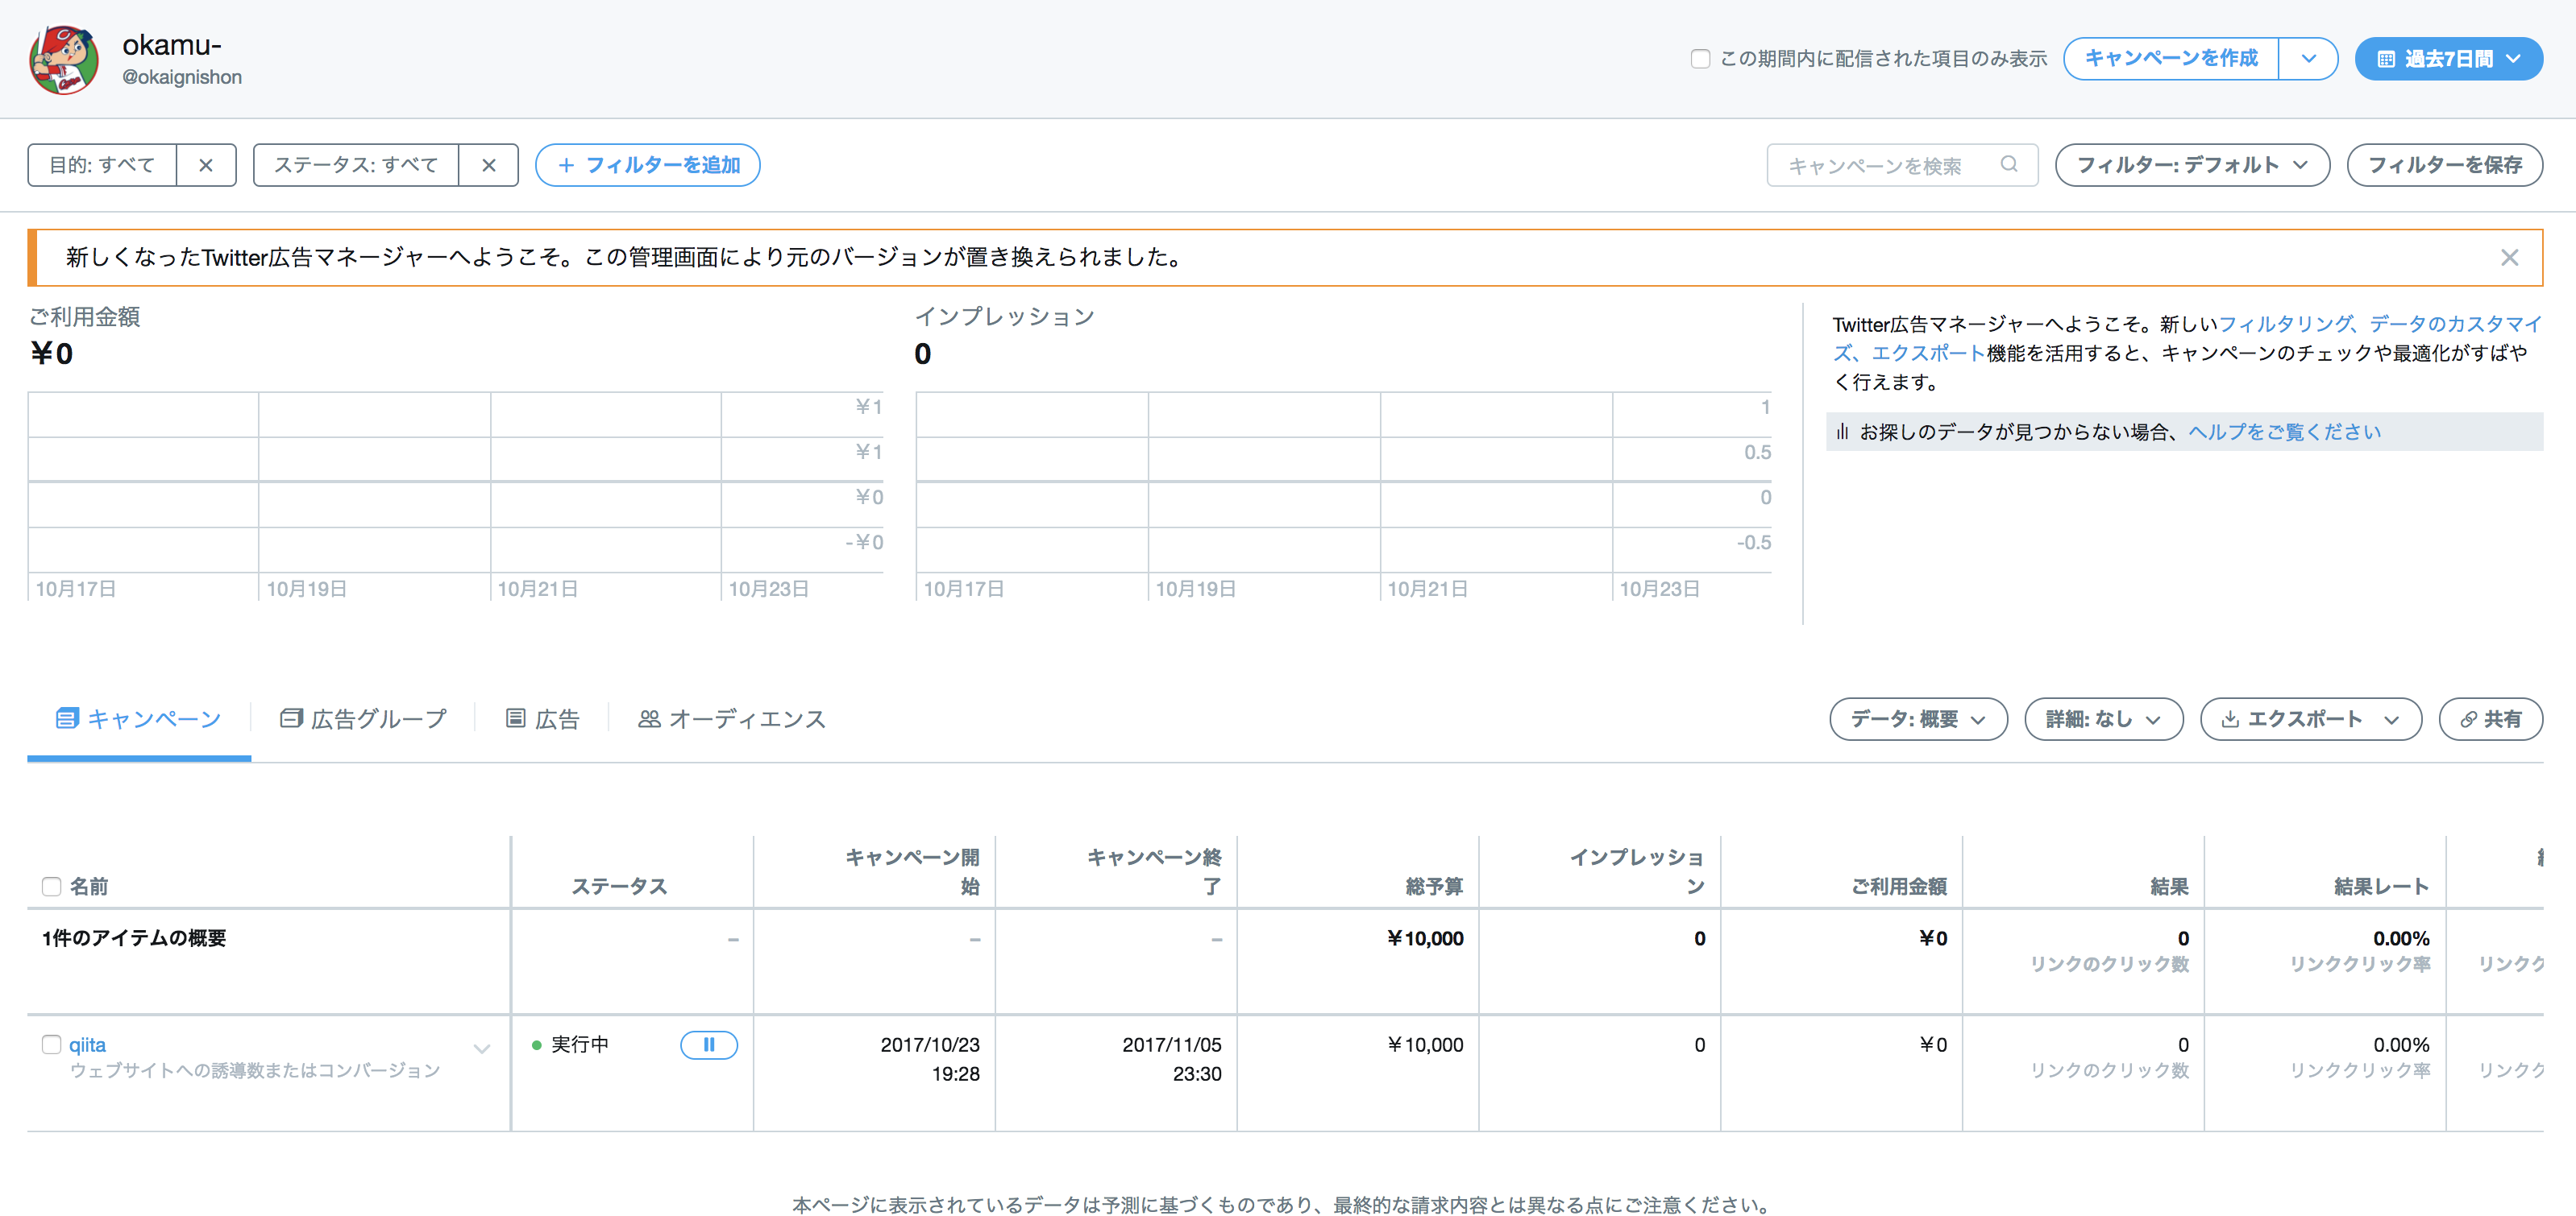Check the select-all checkbox in table header
Viewport: 2576px width, 1216px height.
(51, 887)
